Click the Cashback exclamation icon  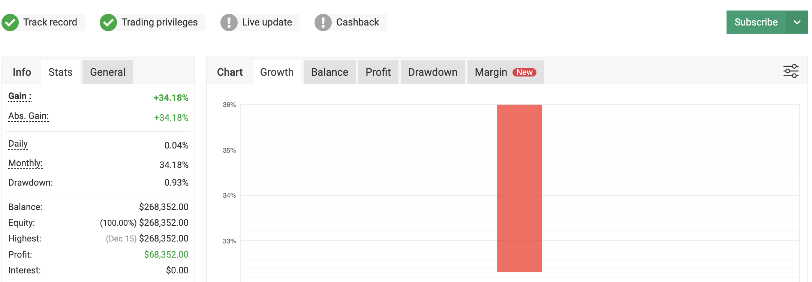(x=323, y=22)
